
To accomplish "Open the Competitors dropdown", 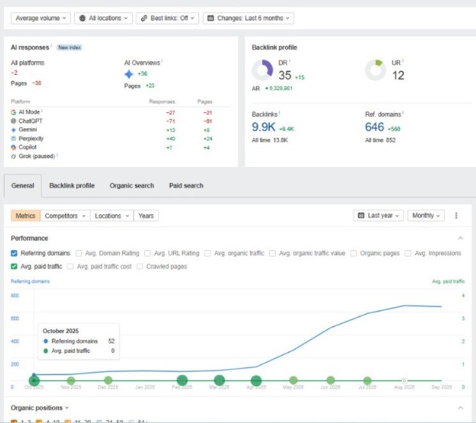I will point(65,216).
